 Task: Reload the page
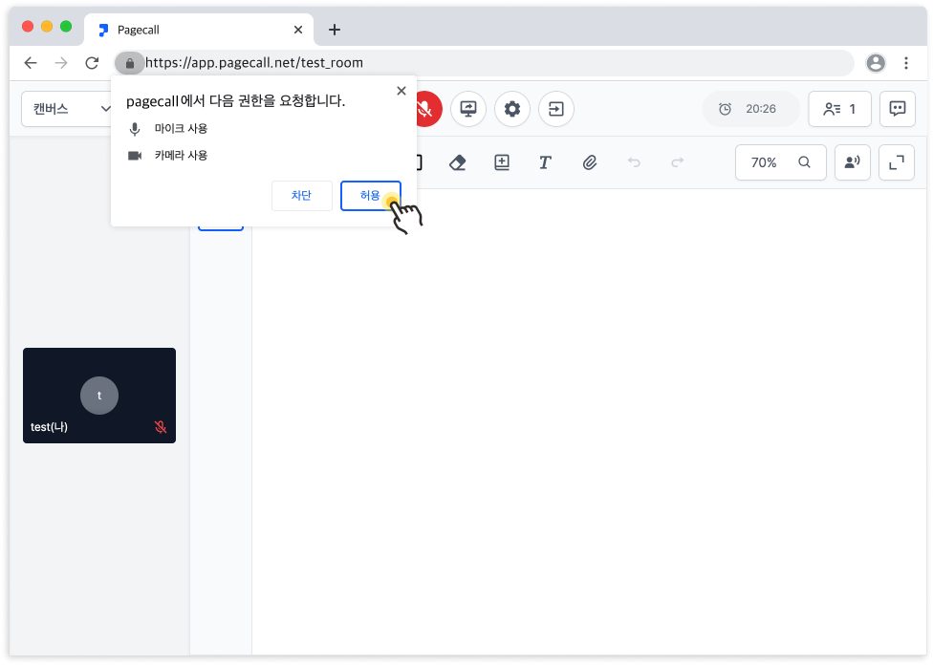coord(92,63)
